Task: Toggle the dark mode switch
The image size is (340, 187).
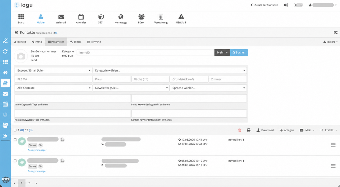Action: (298, 5)
